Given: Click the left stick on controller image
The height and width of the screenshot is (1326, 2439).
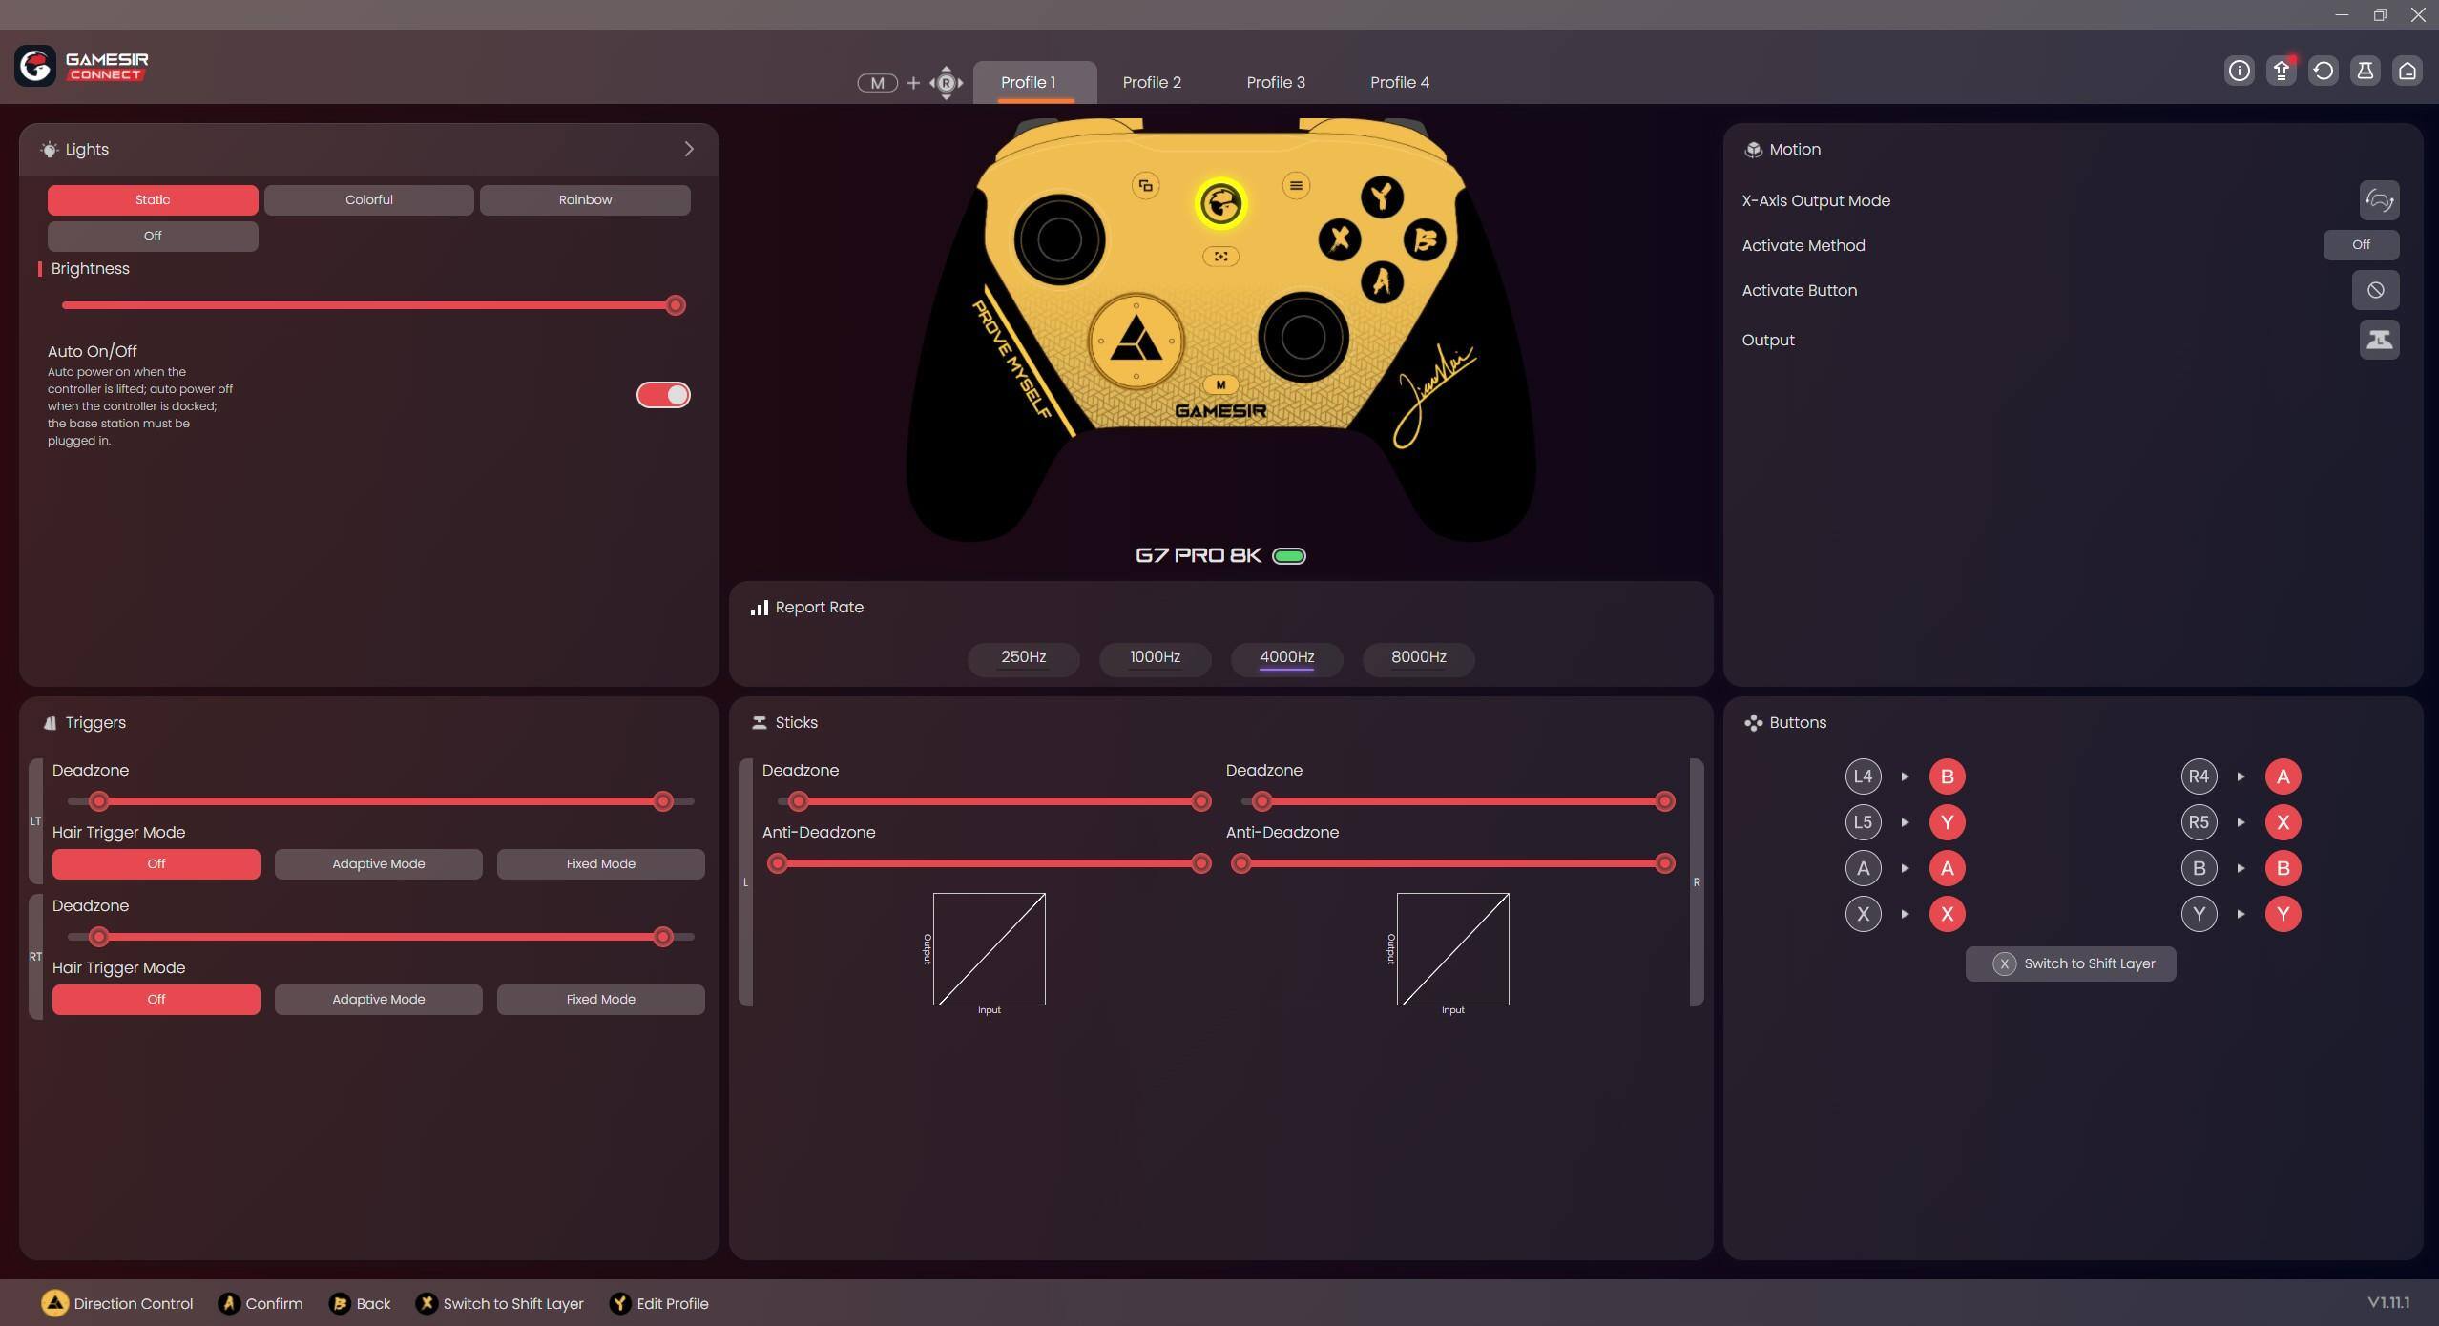Looking at the screenshot, I should click(1058, 240).
